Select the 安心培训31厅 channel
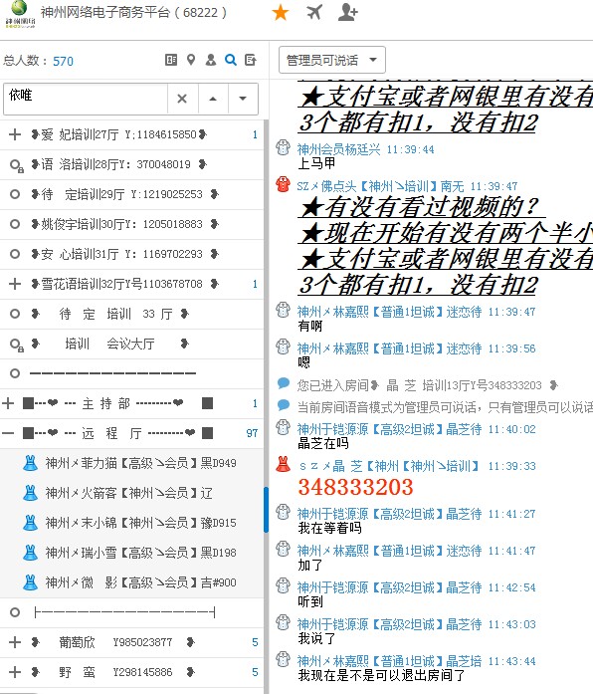The height and width of the screenshot is (694, 593). [x=131, y=254]
